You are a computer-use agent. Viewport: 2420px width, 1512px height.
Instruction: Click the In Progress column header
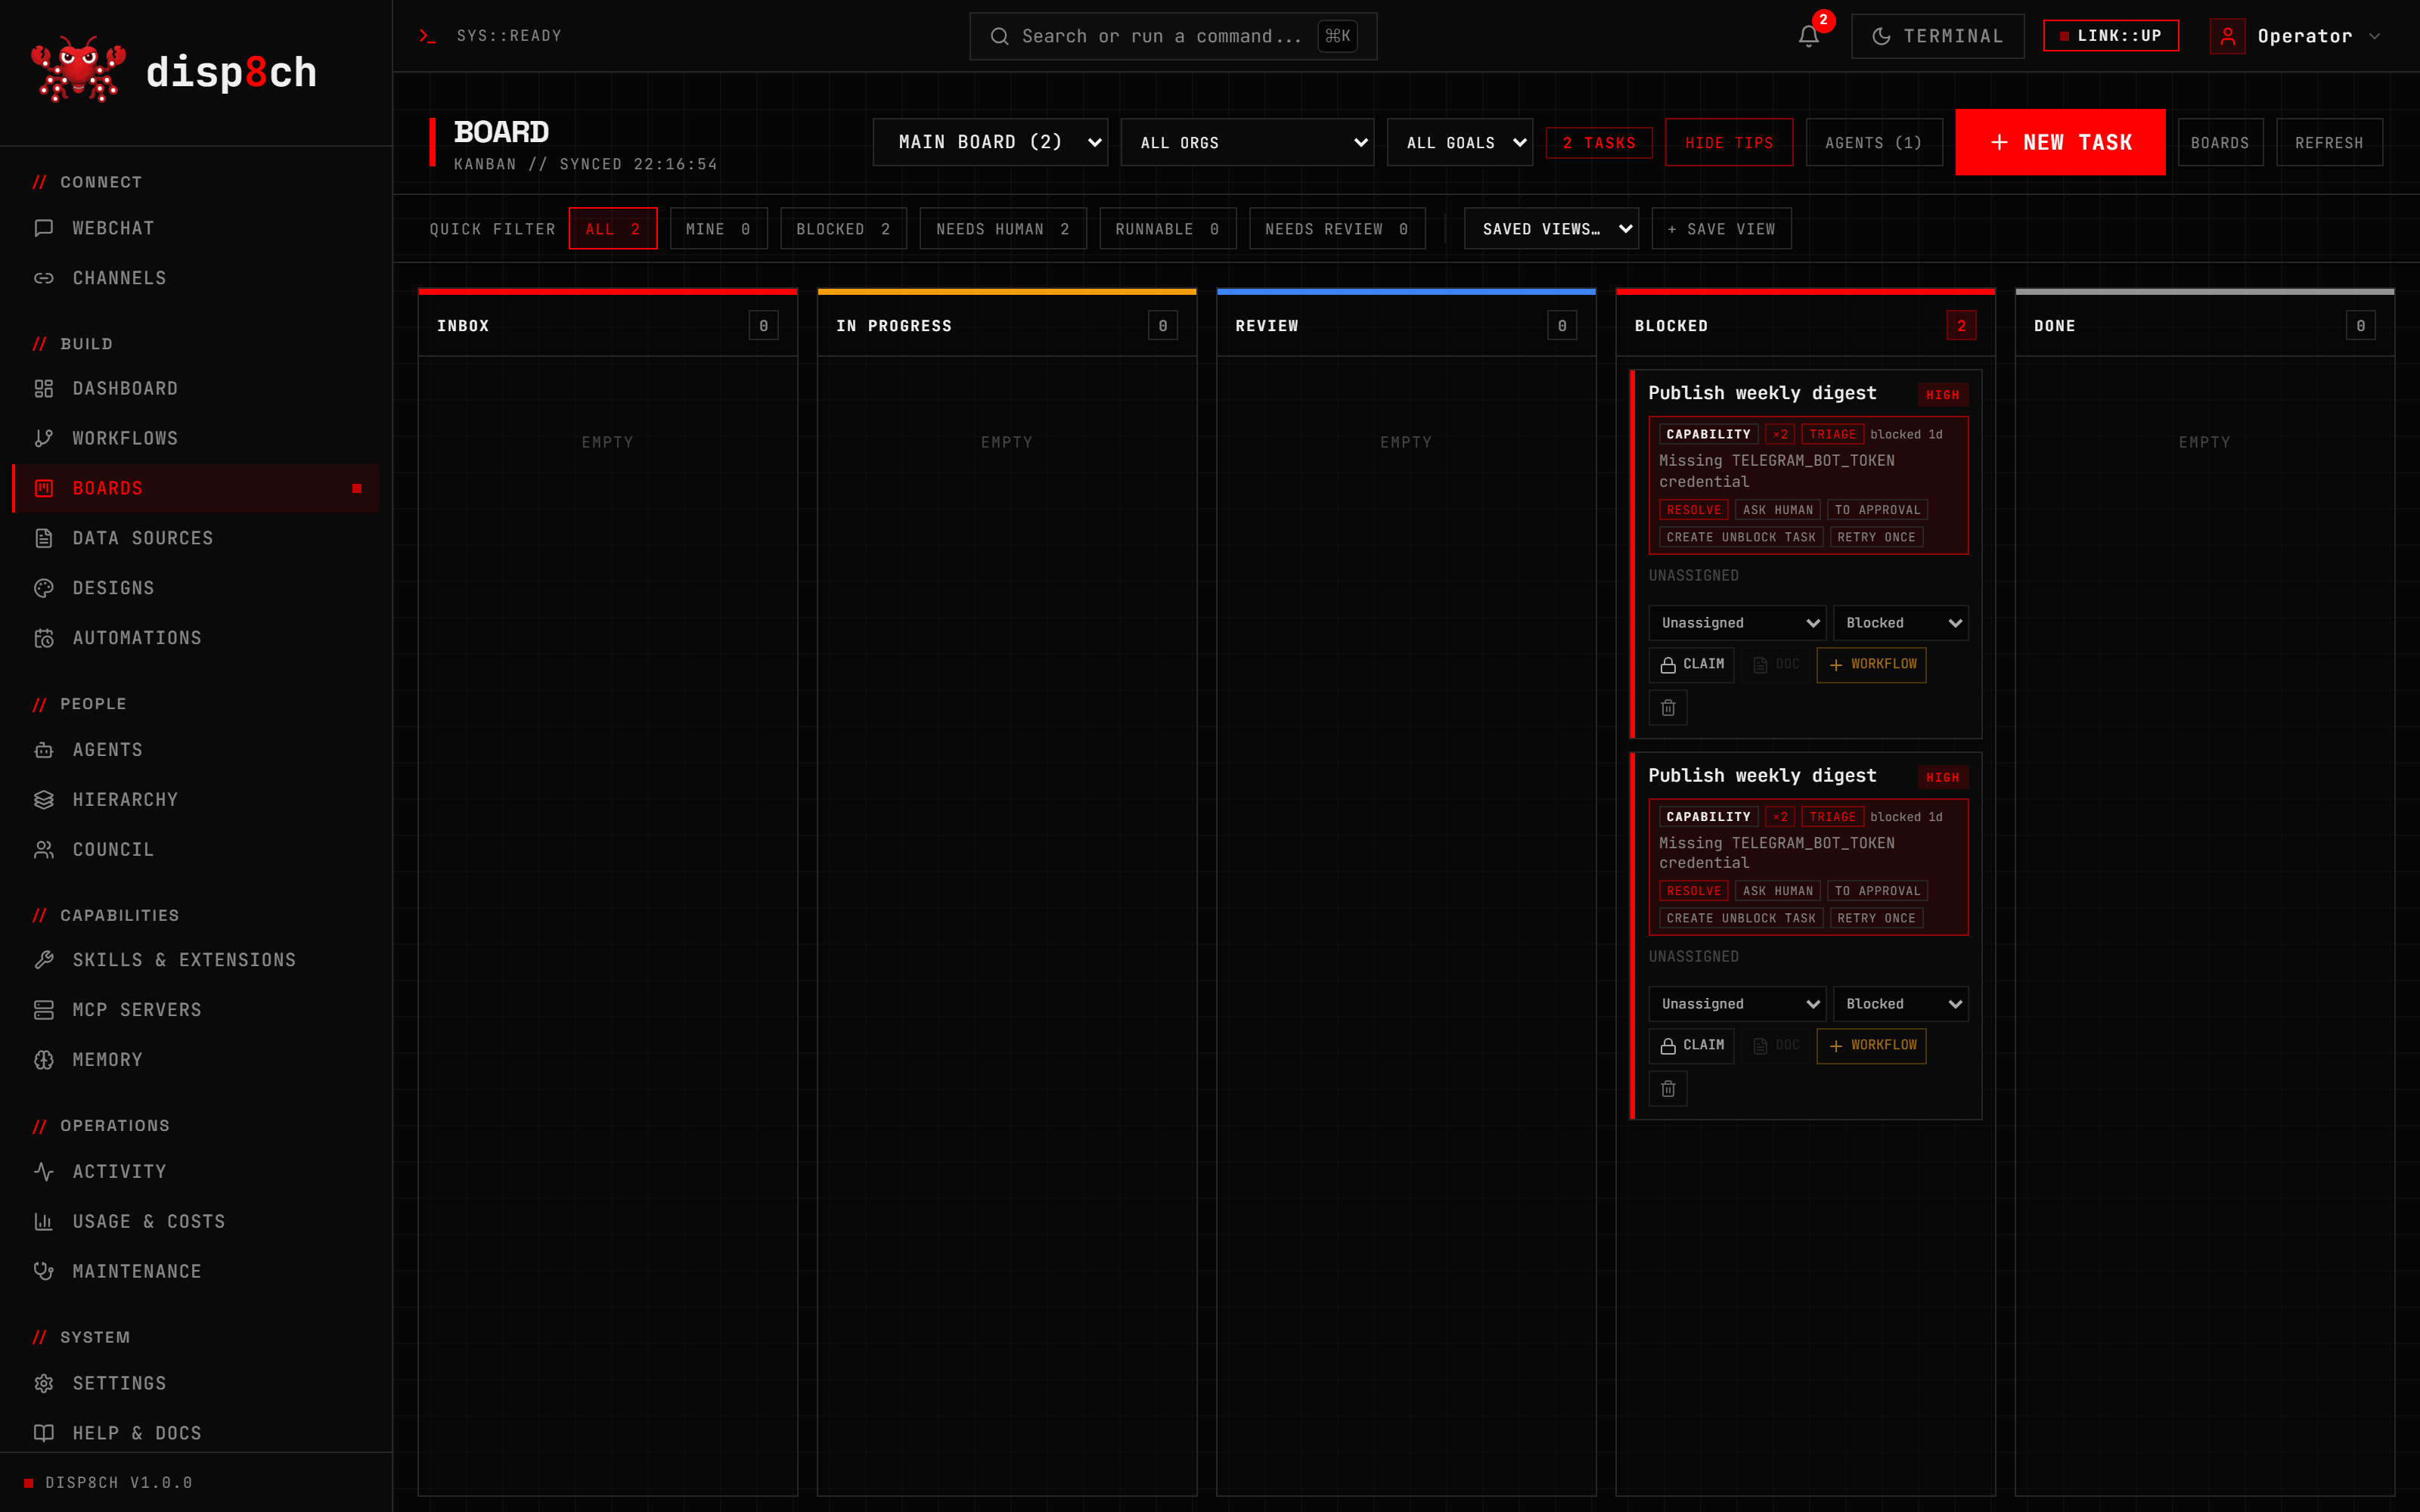1006,326
